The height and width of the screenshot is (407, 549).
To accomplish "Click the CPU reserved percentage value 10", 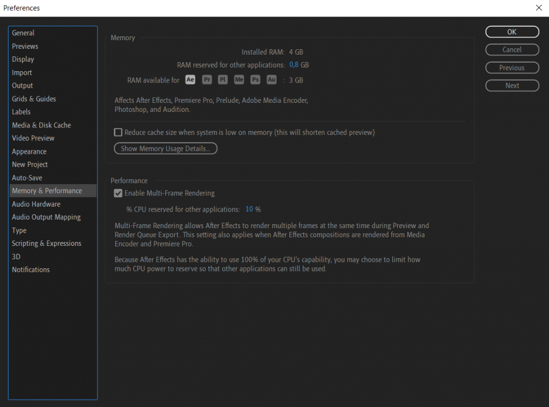I will (249, 209).
